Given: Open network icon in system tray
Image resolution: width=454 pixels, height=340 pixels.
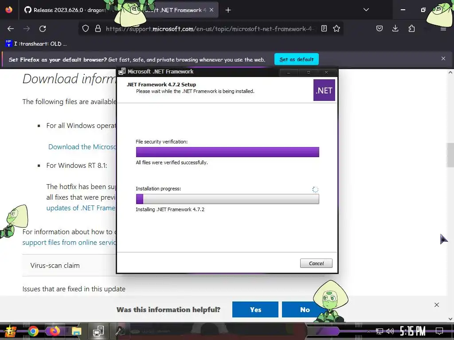Looking at the screenshot, I should pos(380,331).
